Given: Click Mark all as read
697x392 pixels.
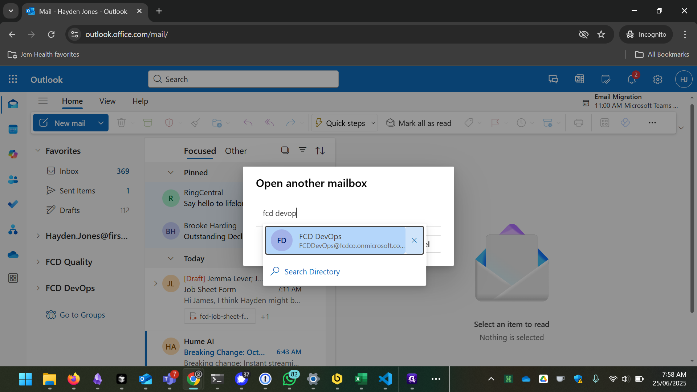Looking at the screenshot, I should point(419,123).
